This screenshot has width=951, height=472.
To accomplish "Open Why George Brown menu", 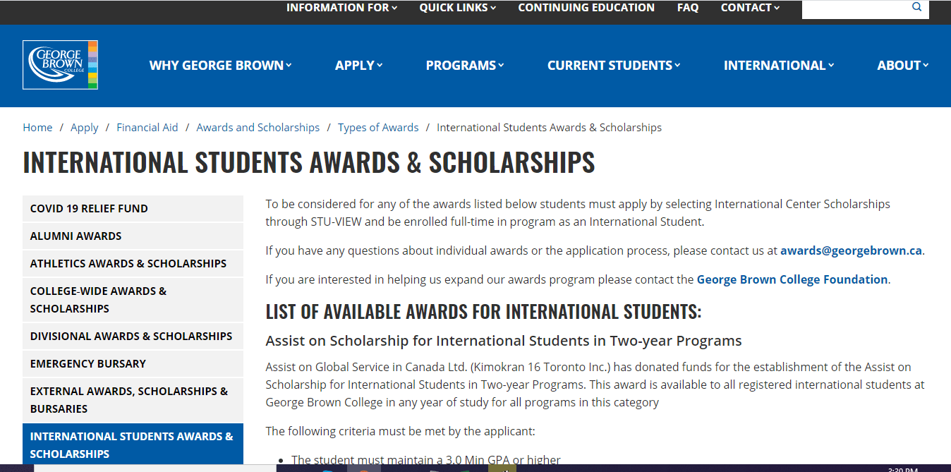I will point(221,66).
